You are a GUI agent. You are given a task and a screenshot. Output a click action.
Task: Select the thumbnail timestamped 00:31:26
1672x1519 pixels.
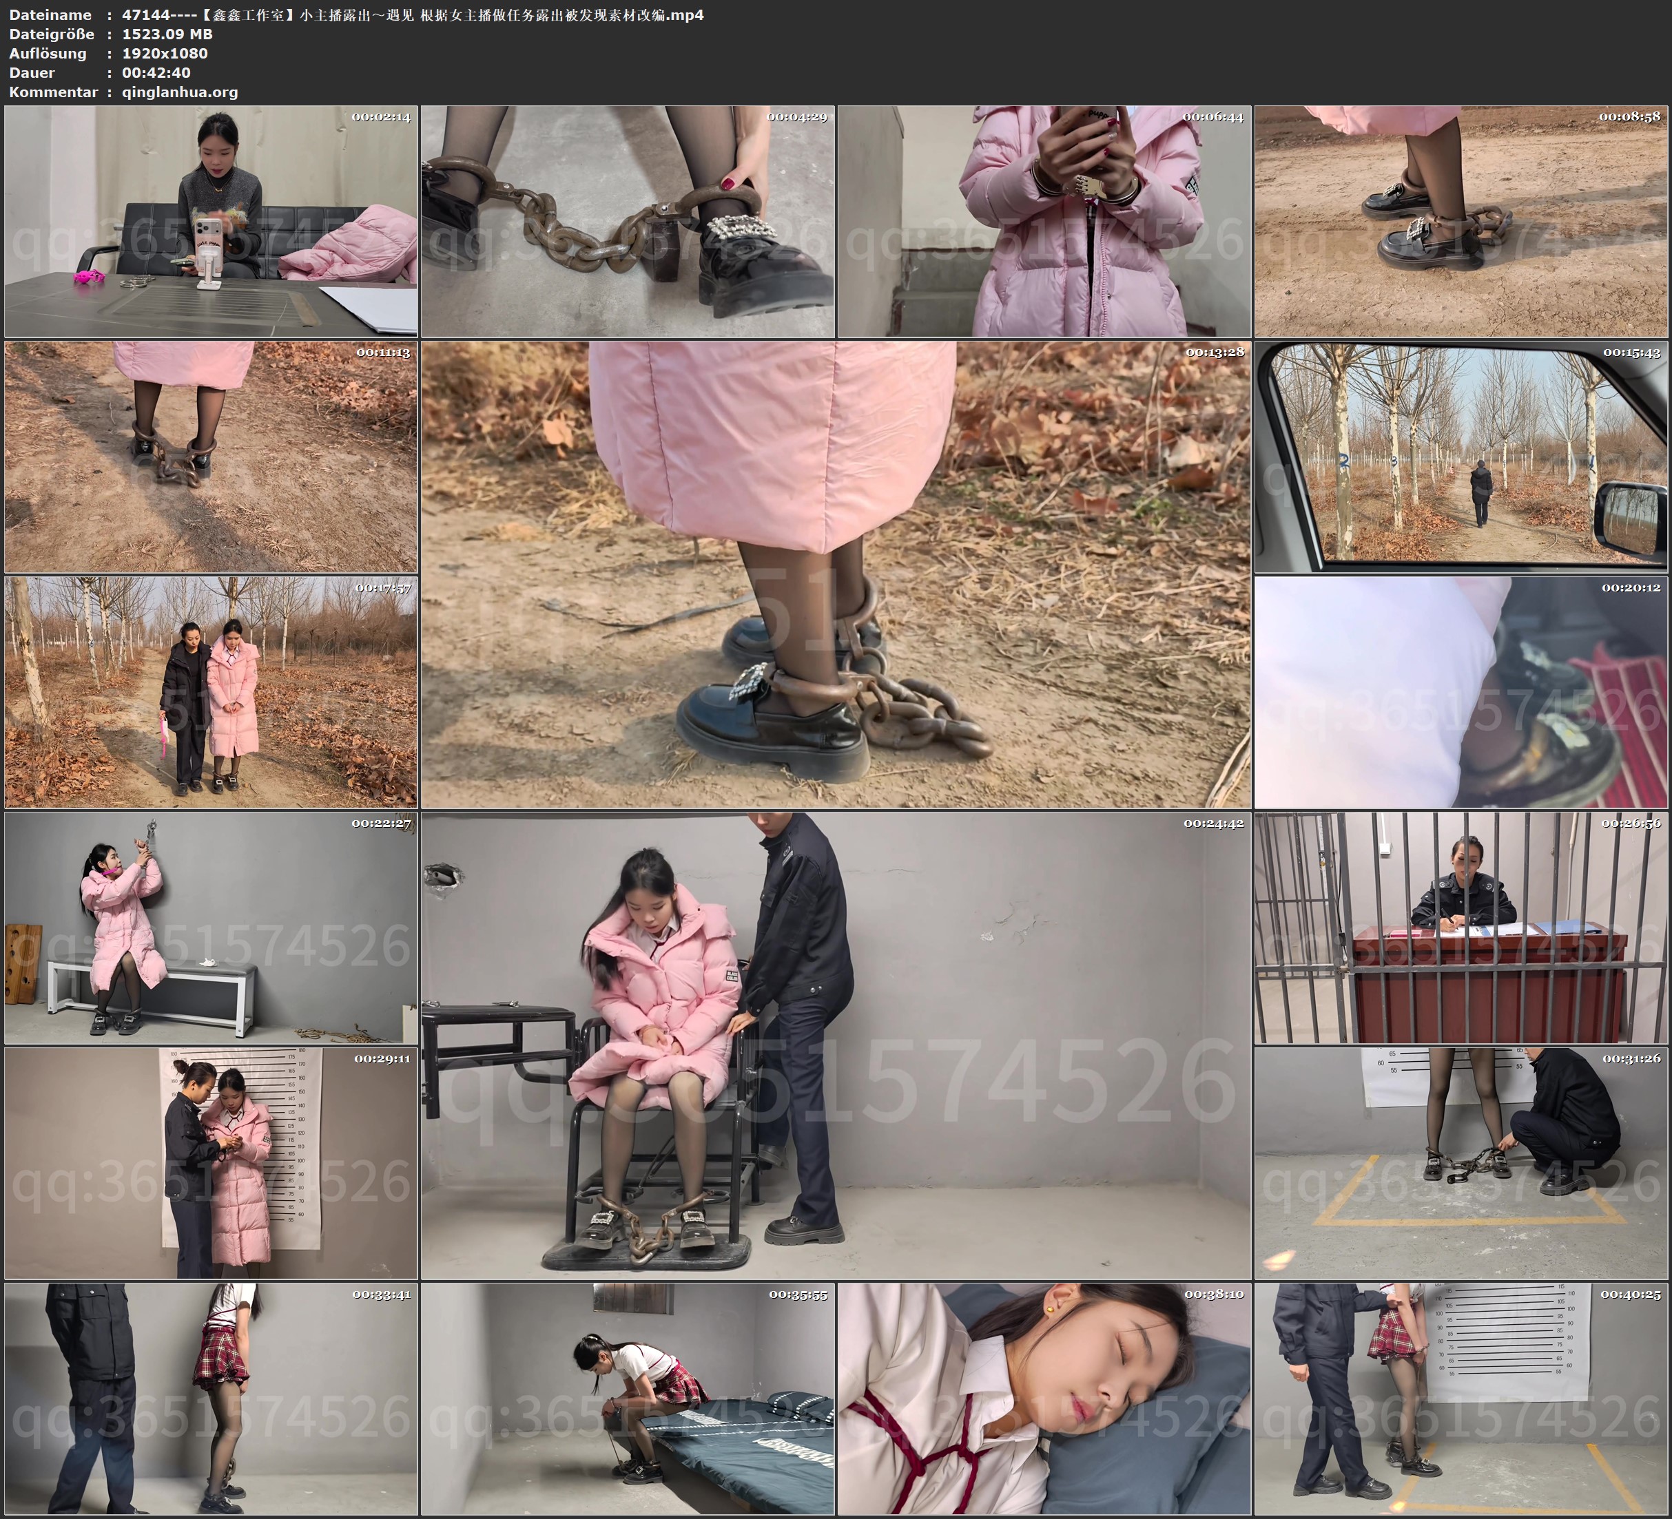click(x=1461, y=1163)
